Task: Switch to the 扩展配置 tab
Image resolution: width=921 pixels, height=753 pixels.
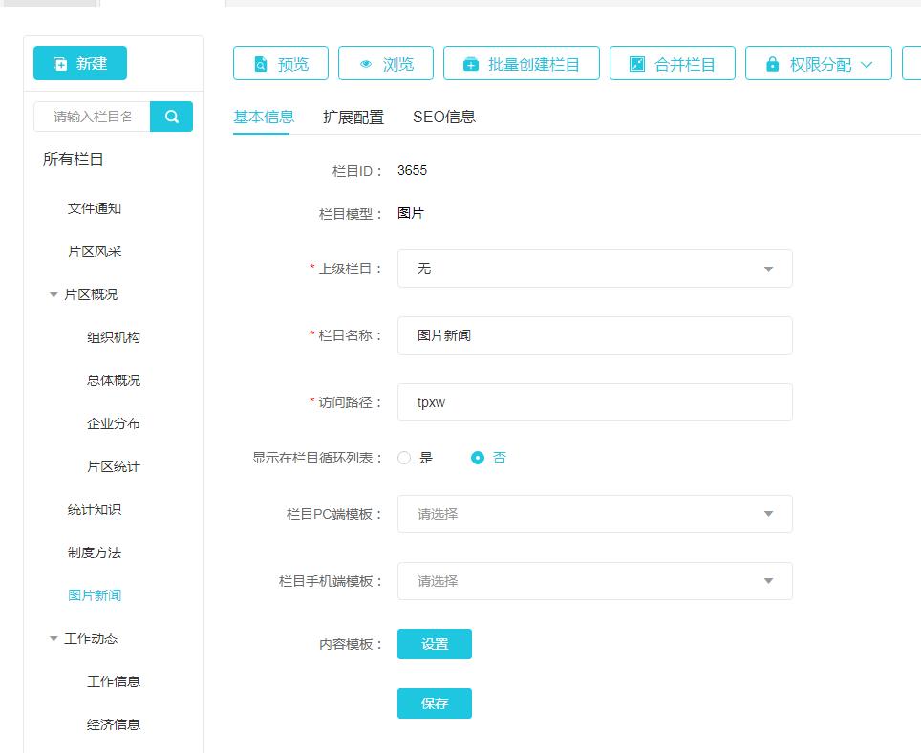Action: tap(353, 118)
